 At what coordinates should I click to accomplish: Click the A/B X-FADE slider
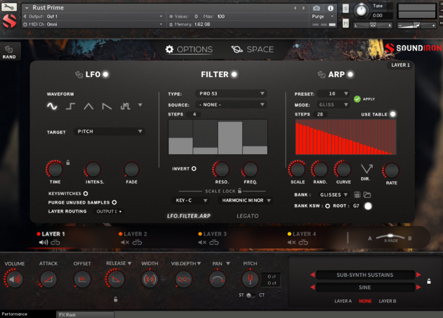(391, 236)
